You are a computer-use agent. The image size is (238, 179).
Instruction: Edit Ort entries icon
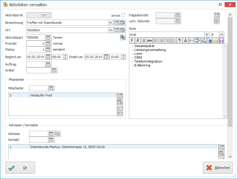point(122,30)
